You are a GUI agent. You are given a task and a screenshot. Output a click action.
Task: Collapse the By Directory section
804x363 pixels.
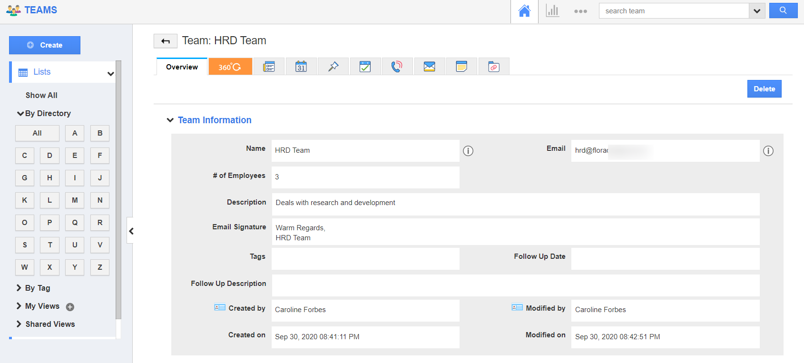tap(20, 113)
